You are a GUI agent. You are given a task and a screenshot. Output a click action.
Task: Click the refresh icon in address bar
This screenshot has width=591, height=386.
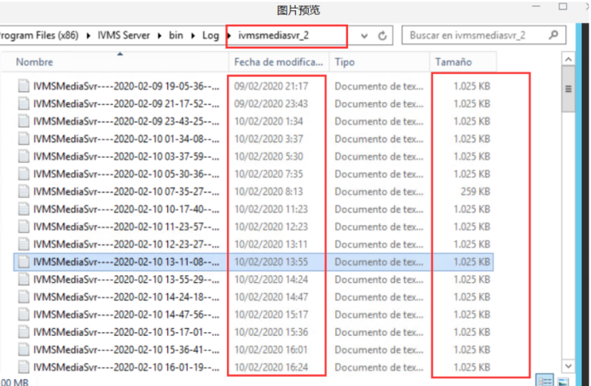[382, 36]
